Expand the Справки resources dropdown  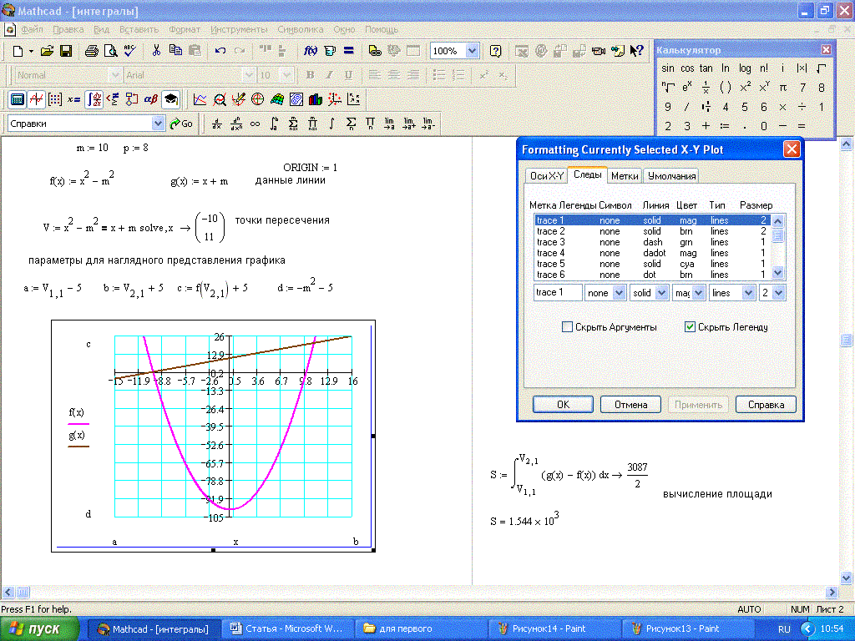(x=159, y=124)
